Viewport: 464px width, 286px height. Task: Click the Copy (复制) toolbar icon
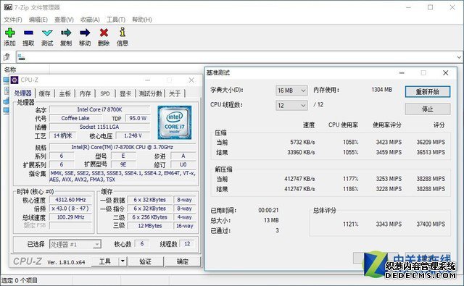pos(66,33)
